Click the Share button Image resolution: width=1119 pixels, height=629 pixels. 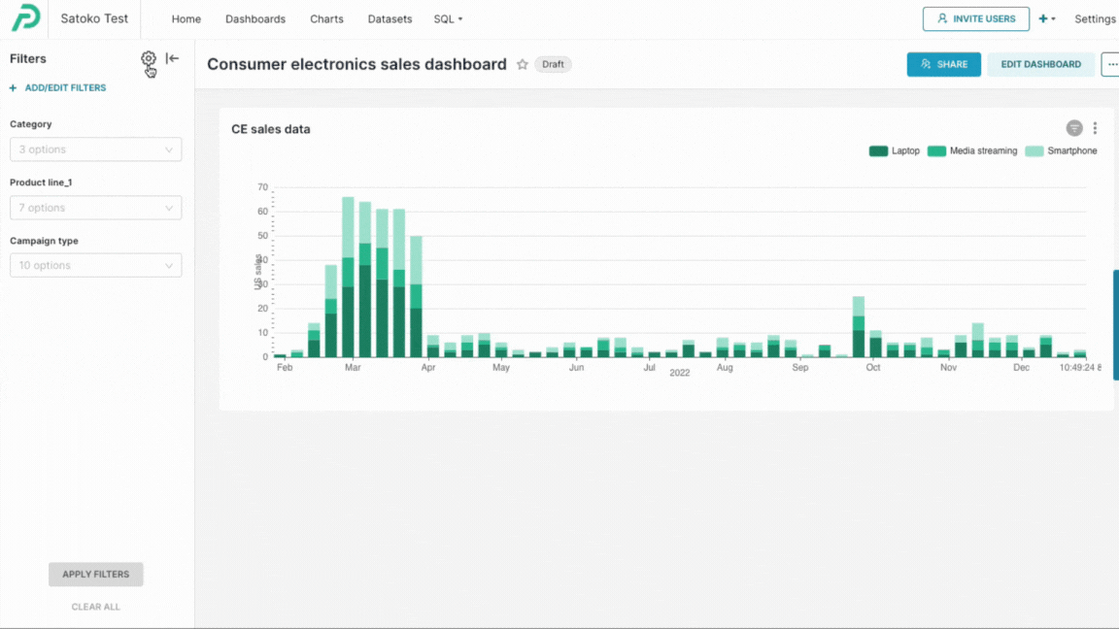943,64
